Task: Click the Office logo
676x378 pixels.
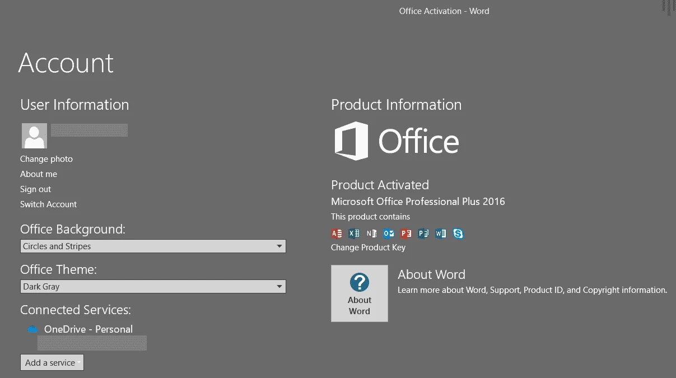Action: 397,141
